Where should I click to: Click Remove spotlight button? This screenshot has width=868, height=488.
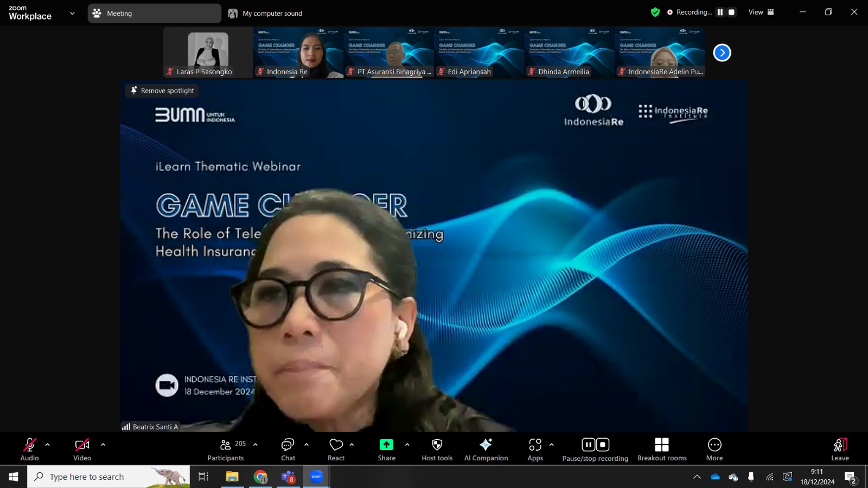tap(162, 91)
